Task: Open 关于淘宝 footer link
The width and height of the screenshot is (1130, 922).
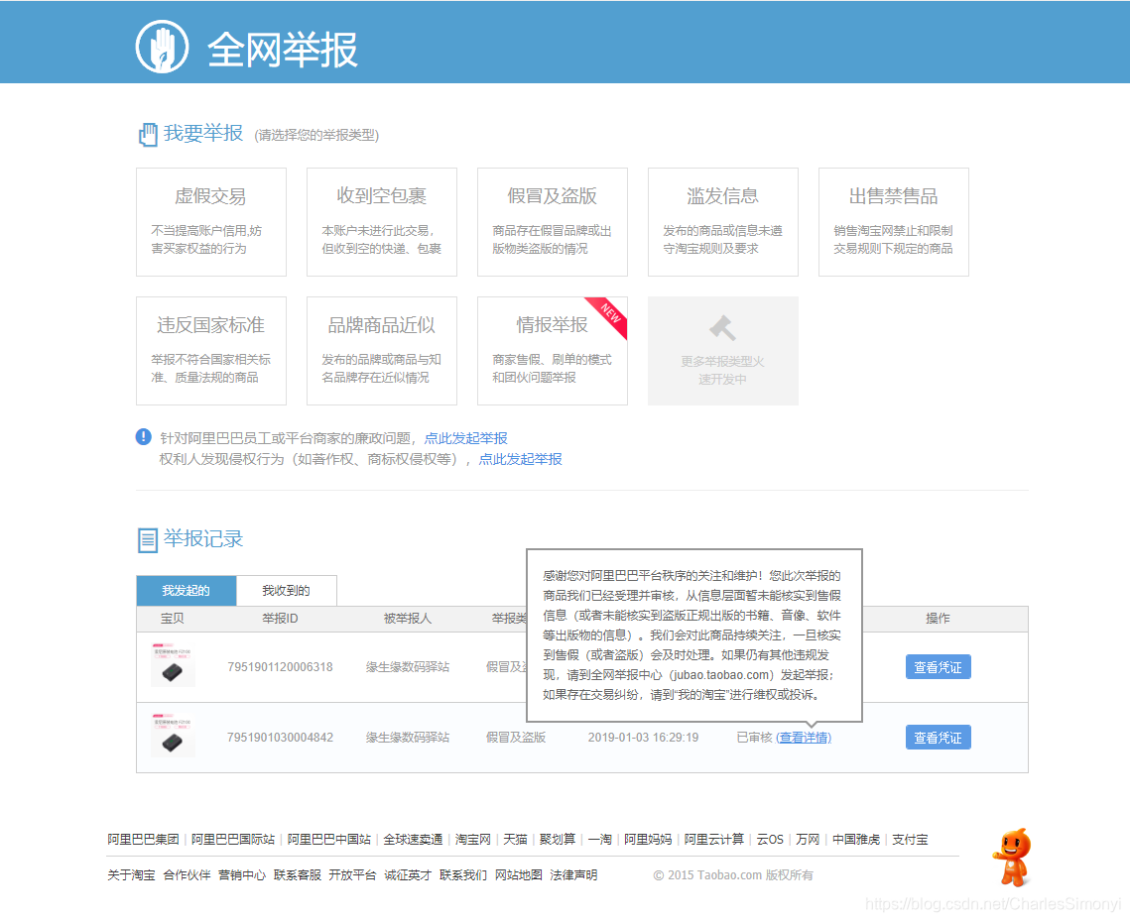Action: coord(131,875)
